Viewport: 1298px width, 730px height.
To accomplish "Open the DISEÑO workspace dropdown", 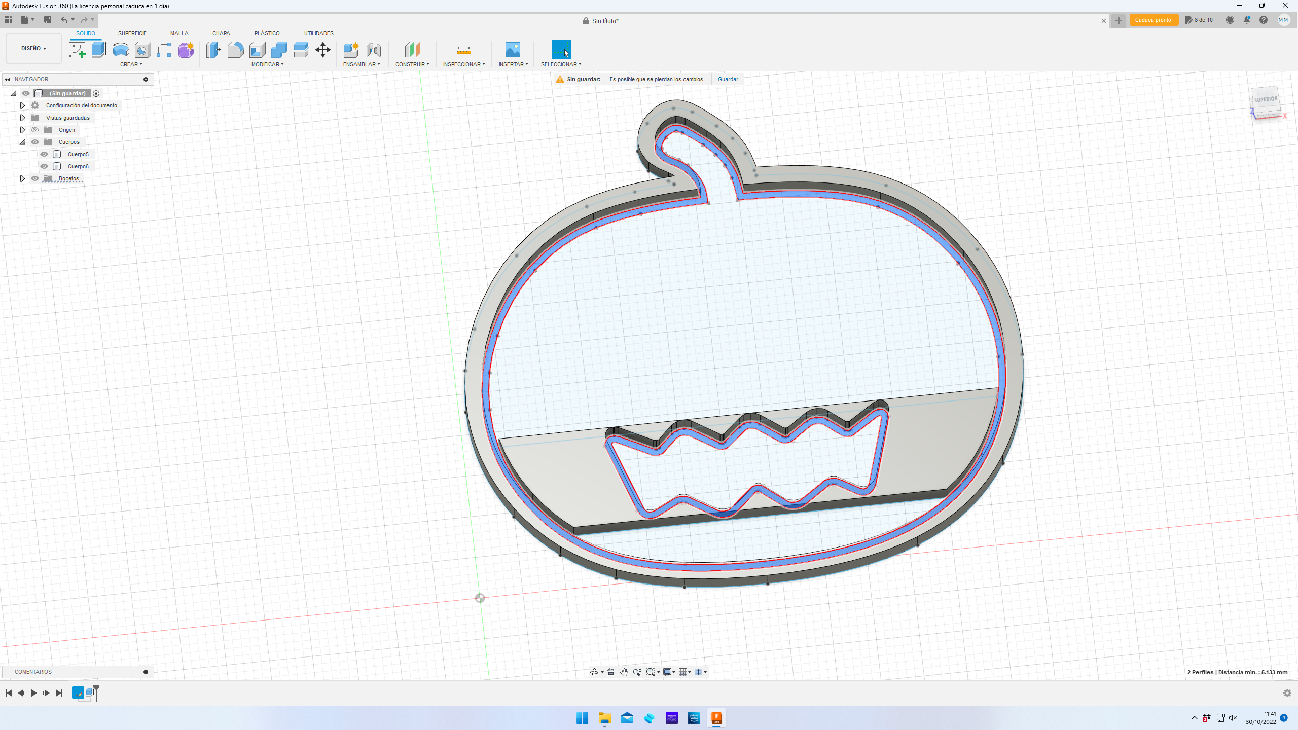I will (x=33, y=48).
